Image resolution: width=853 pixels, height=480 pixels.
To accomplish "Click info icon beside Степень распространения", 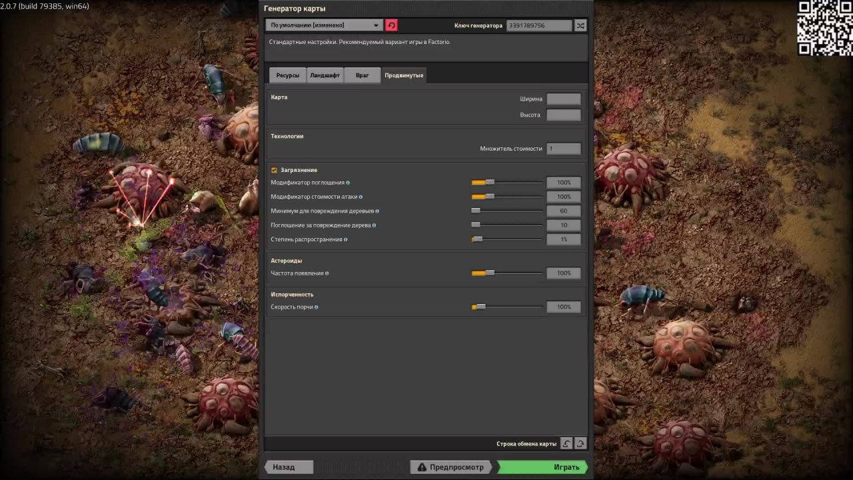I will tap(345, 239).
